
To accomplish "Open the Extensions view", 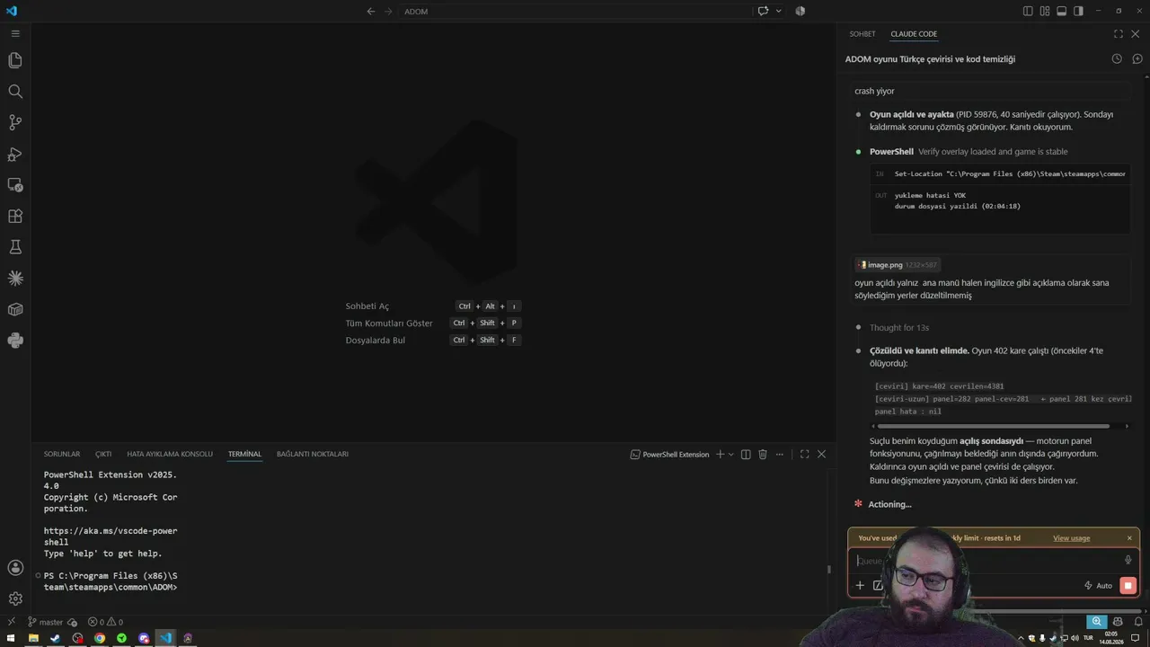I will [x=15, y=216].
